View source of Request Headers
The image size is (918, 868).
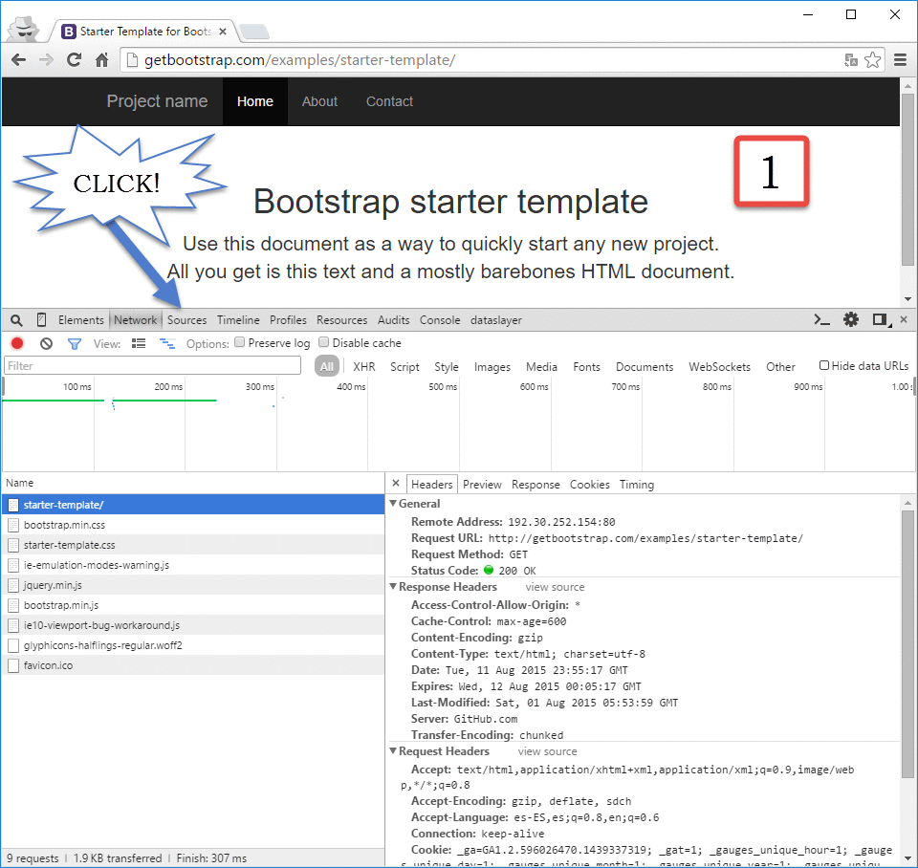coord(547,751)
